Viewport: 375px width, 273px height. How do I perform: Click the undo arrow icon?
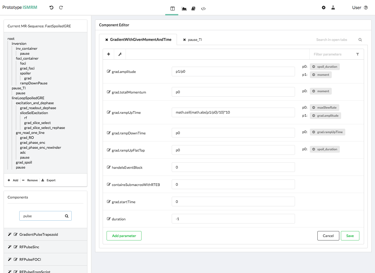click(x=51, y=8)
